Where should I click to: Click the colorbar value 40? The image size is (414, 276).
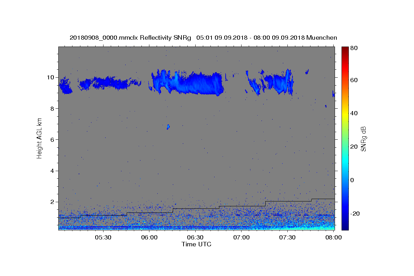[x=354, y=113]
